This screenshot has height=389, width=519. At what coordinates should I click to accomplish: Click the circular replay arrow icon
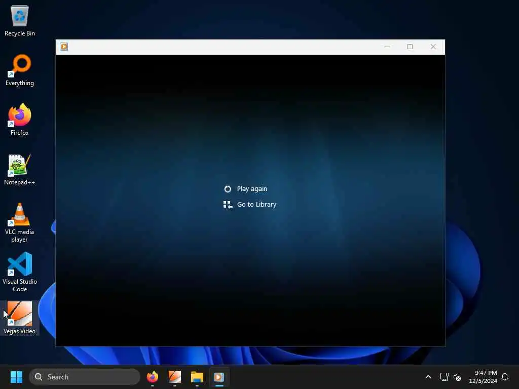click(x=228, y=189)
